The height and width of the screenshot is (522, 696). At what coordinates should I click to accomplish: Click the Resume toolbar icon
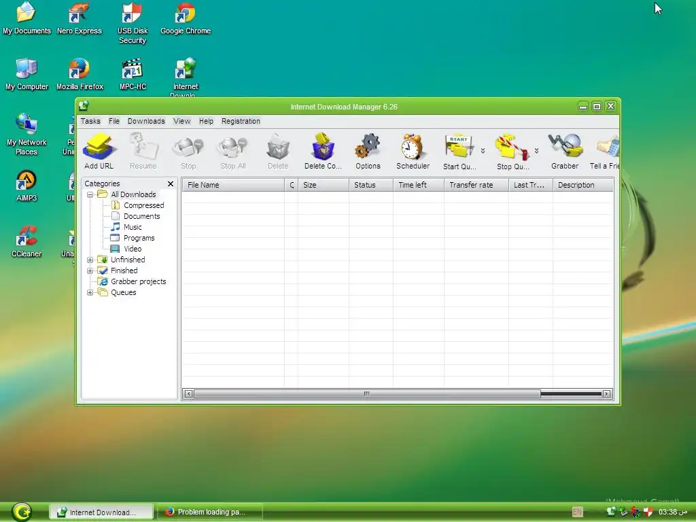[143, 151]
